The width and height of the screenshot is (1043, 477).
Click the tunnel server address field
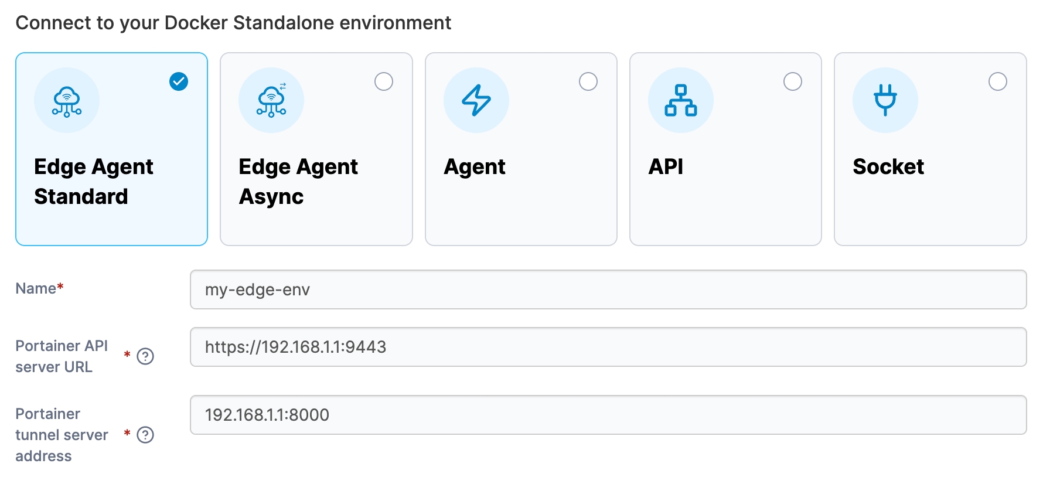tap(608, 415)
